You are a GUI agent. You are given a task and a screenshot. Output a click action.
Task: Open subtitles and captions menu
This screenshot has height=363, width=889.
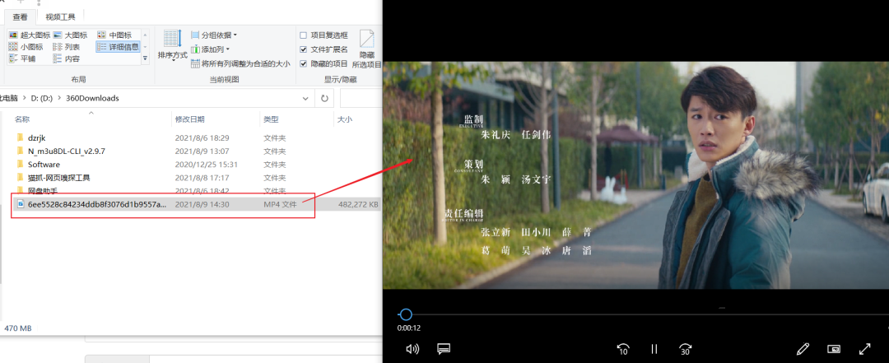pyautogui.click(x=444, y=348)
